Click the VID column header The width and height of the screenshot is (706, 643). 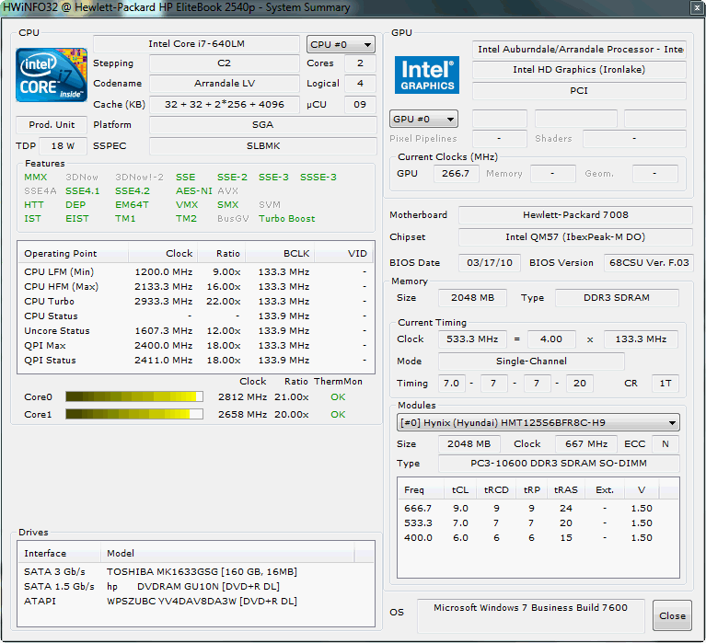tap(343, 253)
